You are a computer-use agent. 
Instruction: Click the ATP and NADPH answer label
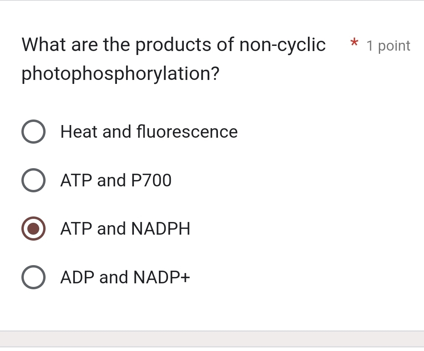125,229
